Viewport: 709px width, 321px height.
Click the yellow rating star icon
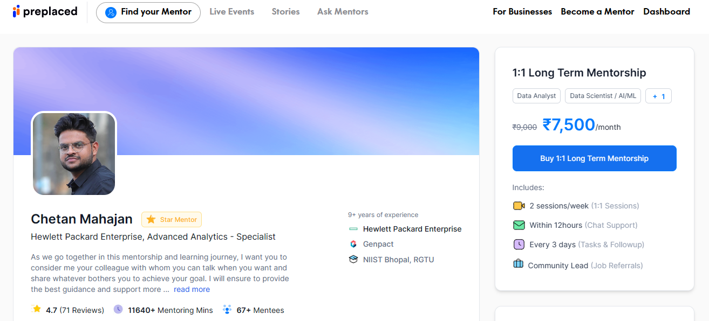pyautogui.click(x=37, y=309)
